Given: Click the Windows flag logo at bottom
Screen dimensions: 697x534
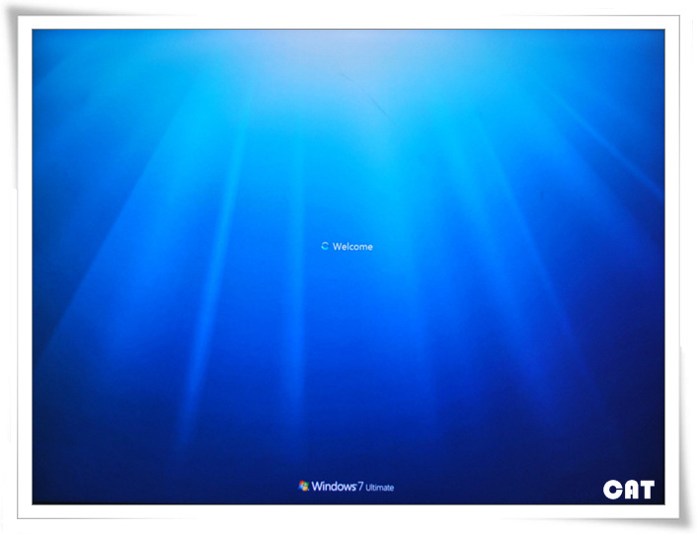Looking at the screenshot, I should point(304,486).
